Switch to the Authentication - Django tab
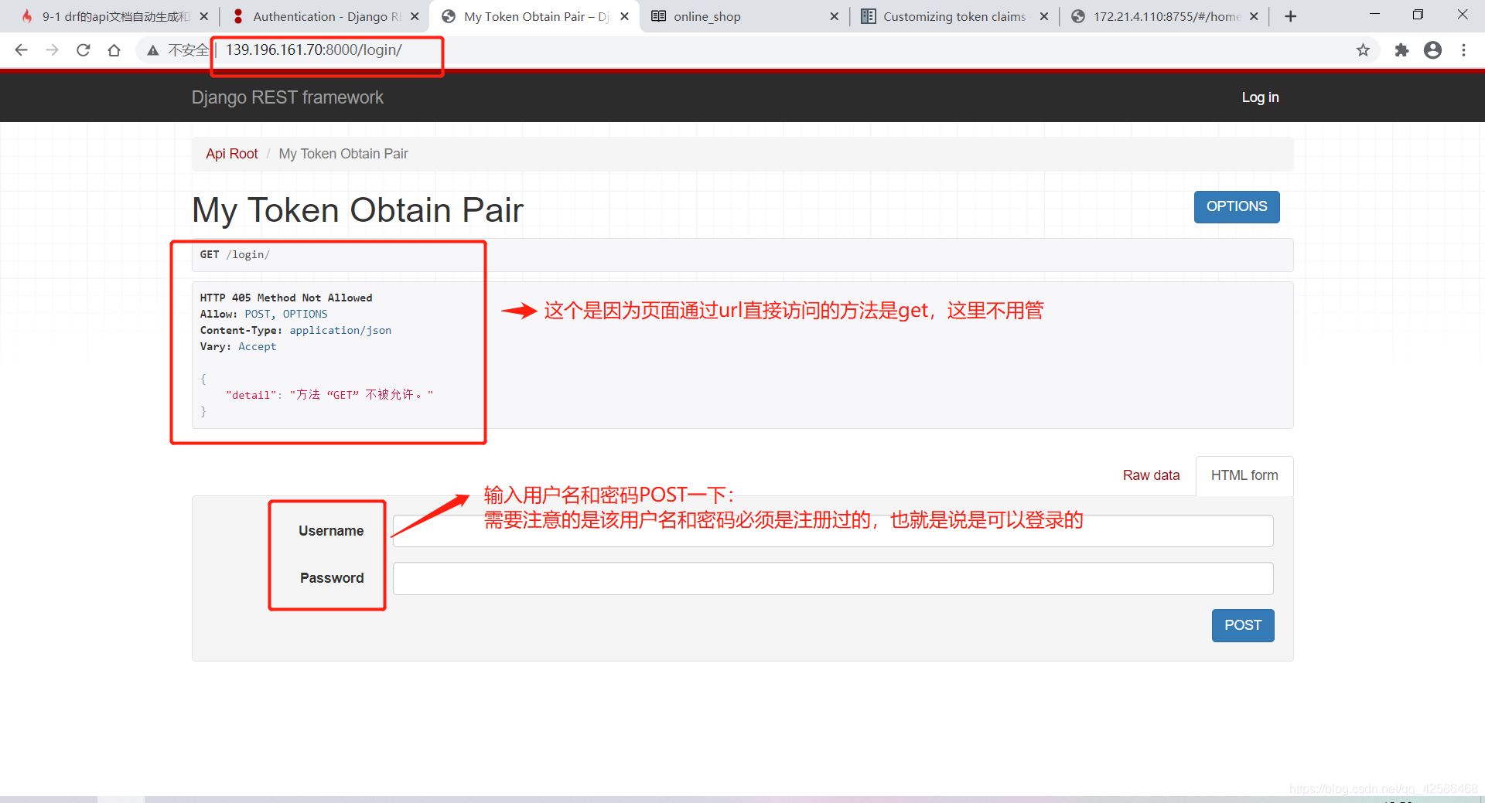The image size is (1485, 803). coord(325,16)
